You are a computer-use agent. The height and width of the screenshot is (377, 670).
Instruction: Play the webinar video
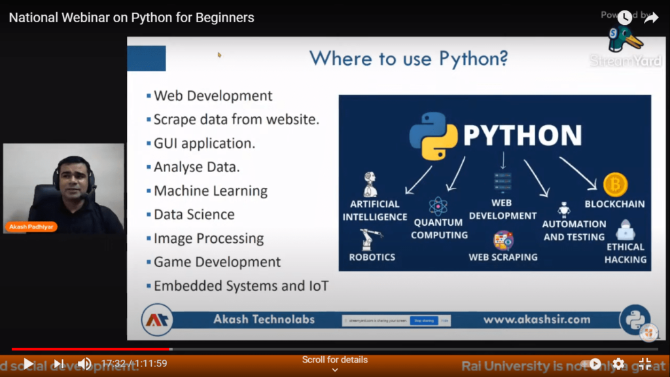(28, 364)
